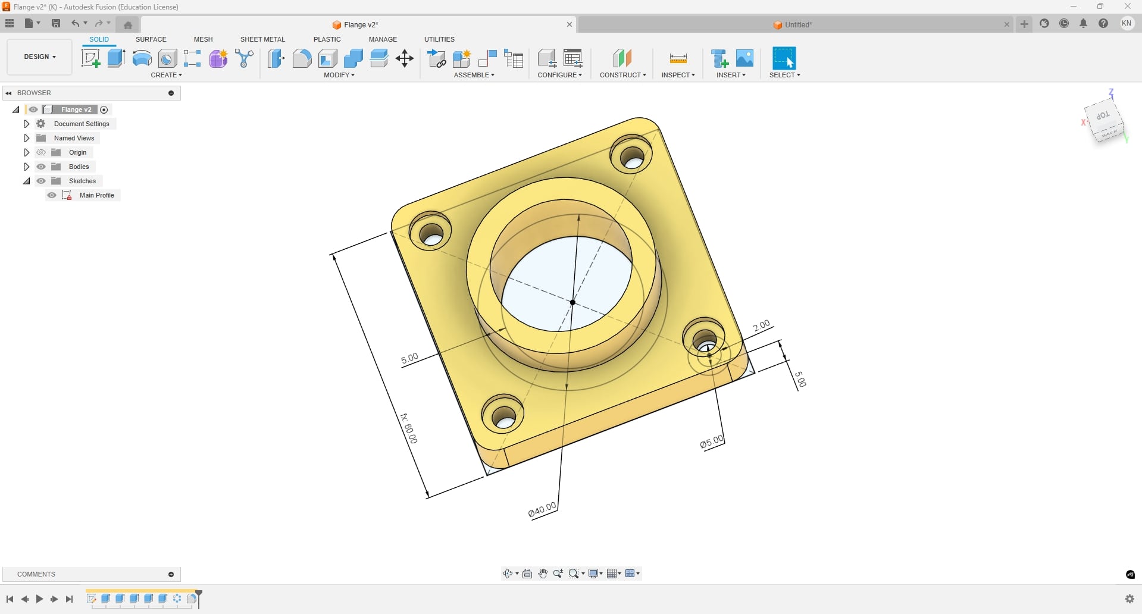Screen dimensions: 1142x614
Task: Click the Insert Component link icon
Action: pyautogui.click(x=437, y=58)
